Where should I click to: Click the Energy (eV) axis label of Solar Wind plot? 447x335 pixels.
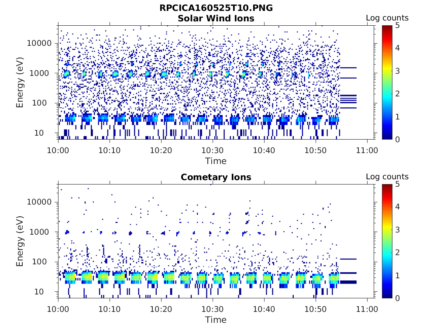click(20, 82)
